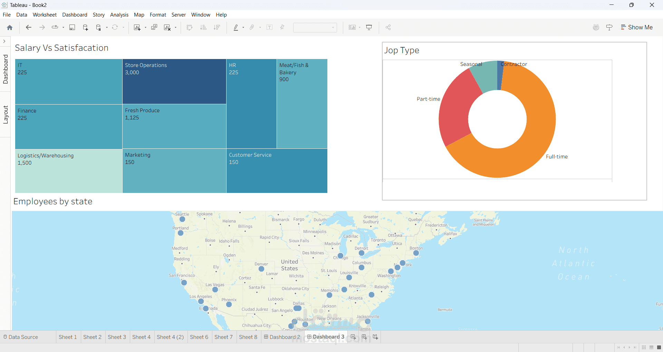Switch to Sheet 4 (2) tab
663x352 pixels.
170,337
